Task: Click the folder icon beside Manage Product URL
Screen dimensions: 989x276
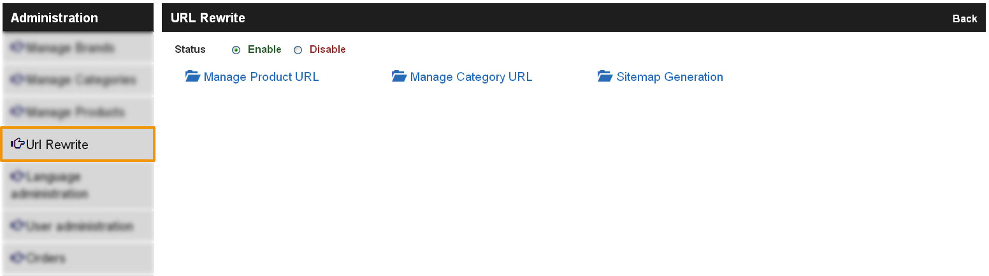Action: pos(192,76)
